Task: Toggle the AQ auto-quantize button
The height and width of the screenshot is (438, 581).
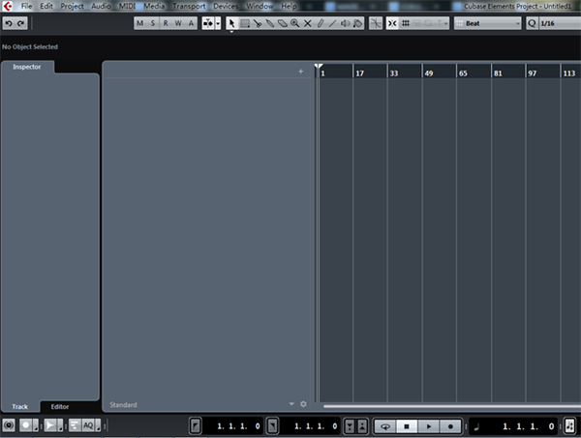Action: (x=88, y=425)
